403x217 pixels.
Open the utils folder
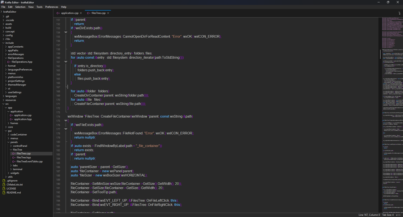click(10, 177)
